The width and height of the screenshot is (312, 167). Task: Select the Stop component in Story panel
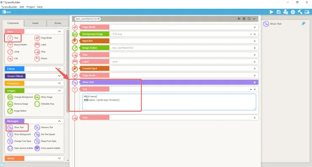click(x=40, y=52)
